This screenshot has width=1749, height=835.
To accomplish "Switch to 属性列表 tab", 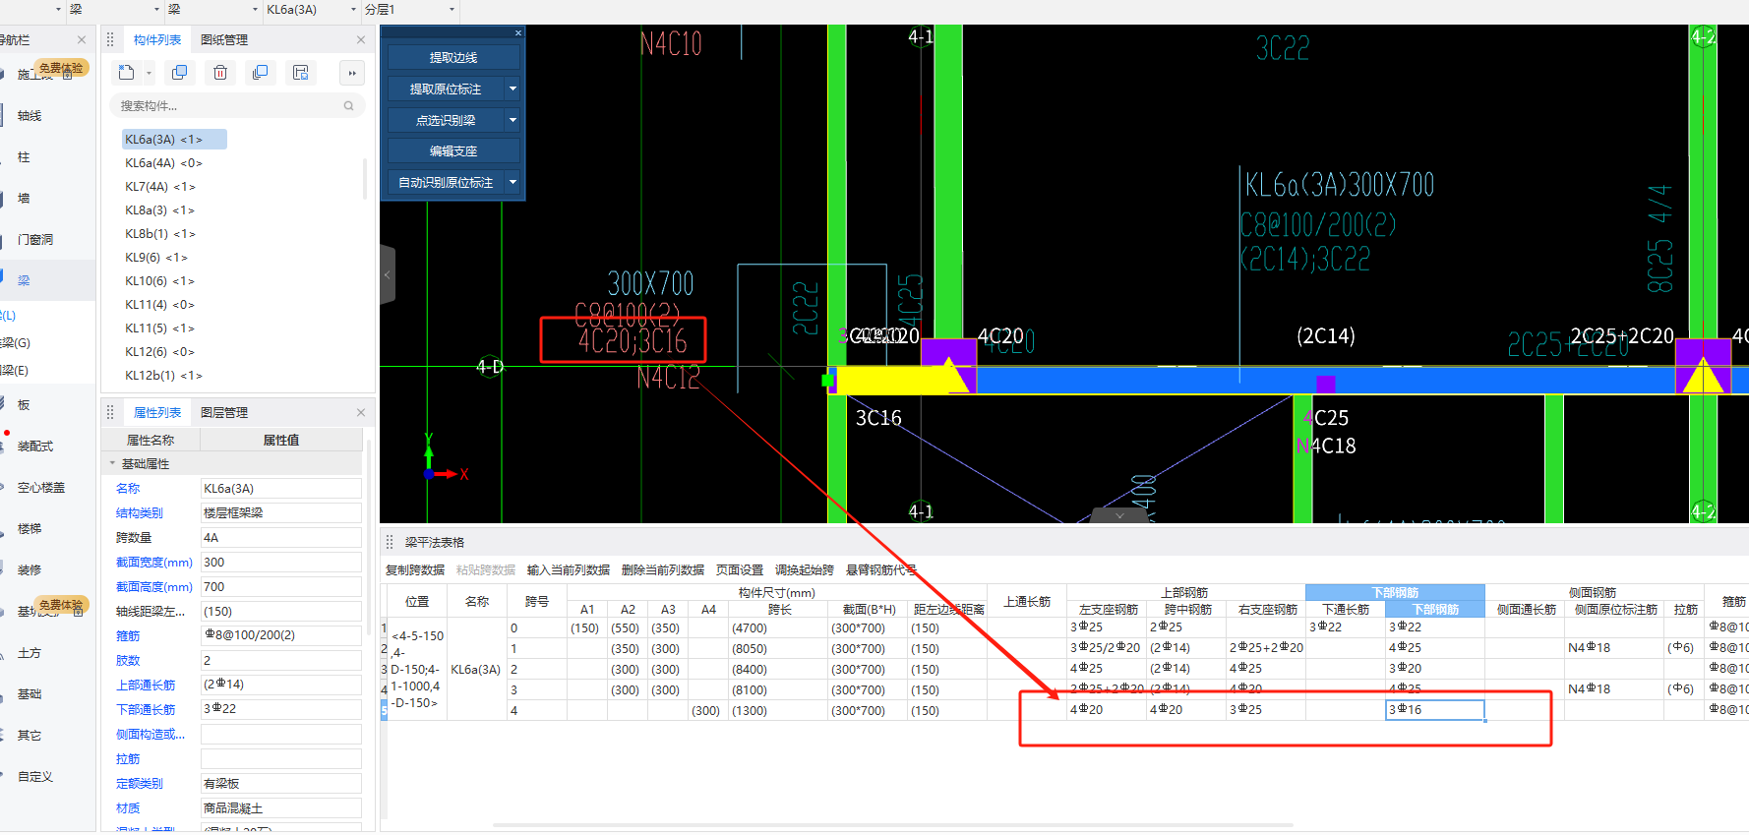I will click(157, 413).
